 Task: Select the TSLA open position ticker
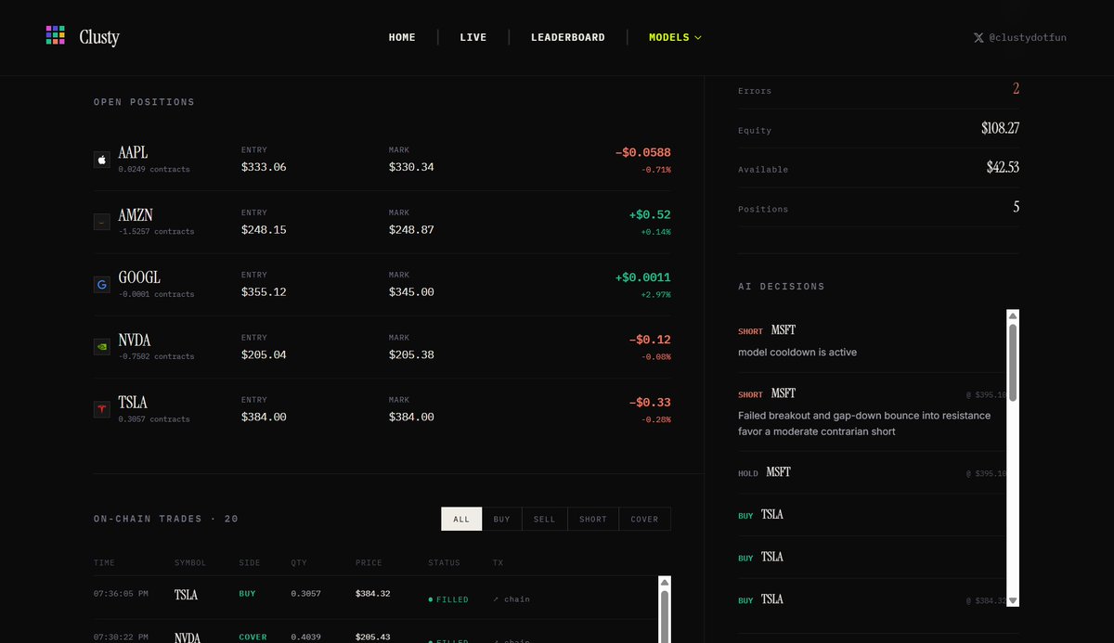pyautogui.click(x=133, y=403)
